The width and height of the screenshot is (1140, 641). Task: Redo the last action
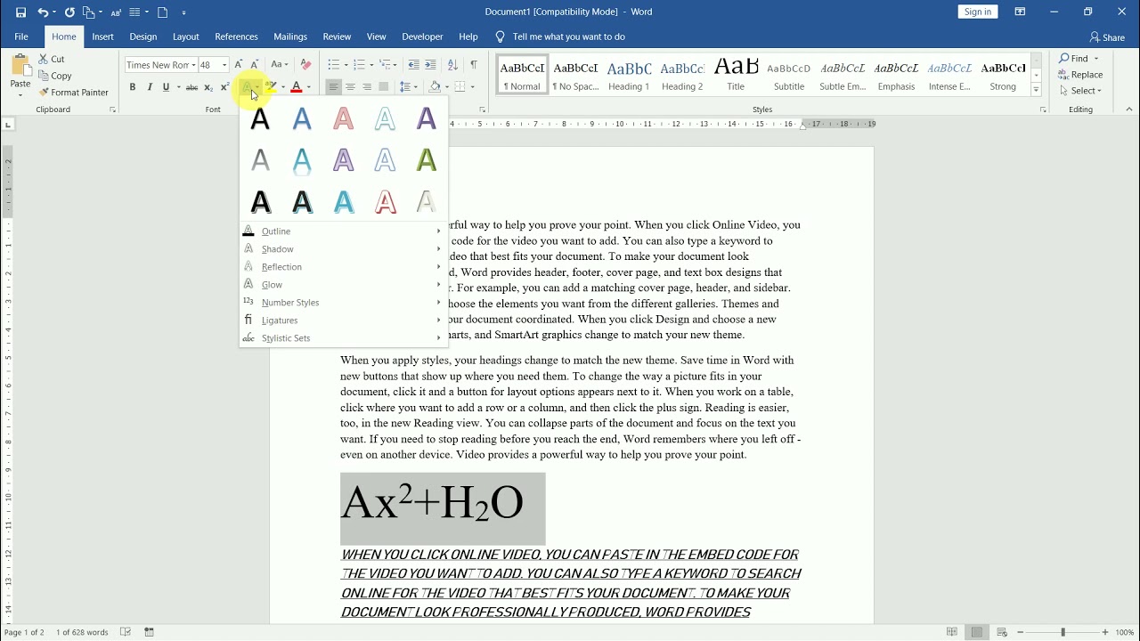click(69, 12)
